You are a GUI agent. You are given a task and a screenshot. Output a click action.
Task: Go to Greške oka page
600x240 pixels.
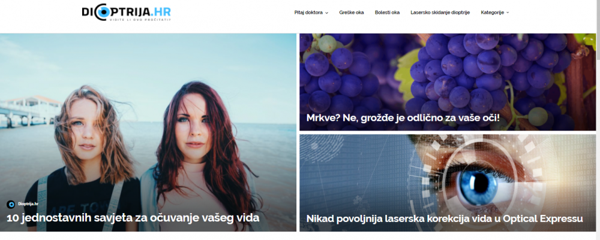pos(351,13)
